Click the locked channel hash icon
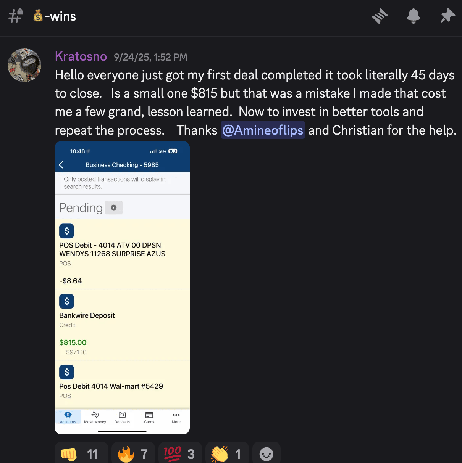 pos(16,16)
